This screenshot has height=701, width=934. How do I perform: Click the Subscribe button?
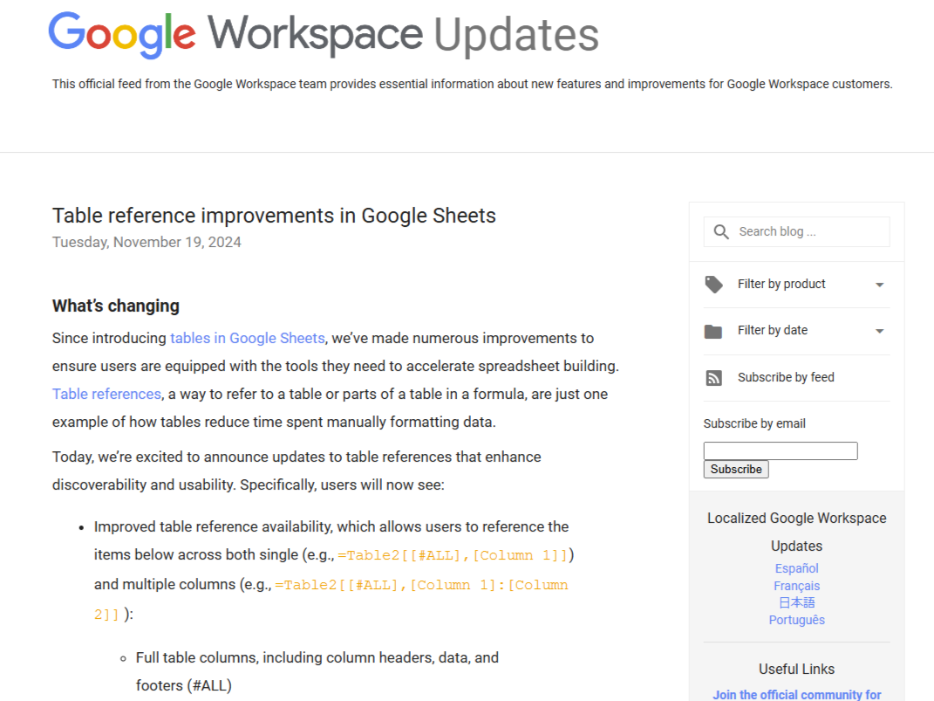(x=736, y=469)
